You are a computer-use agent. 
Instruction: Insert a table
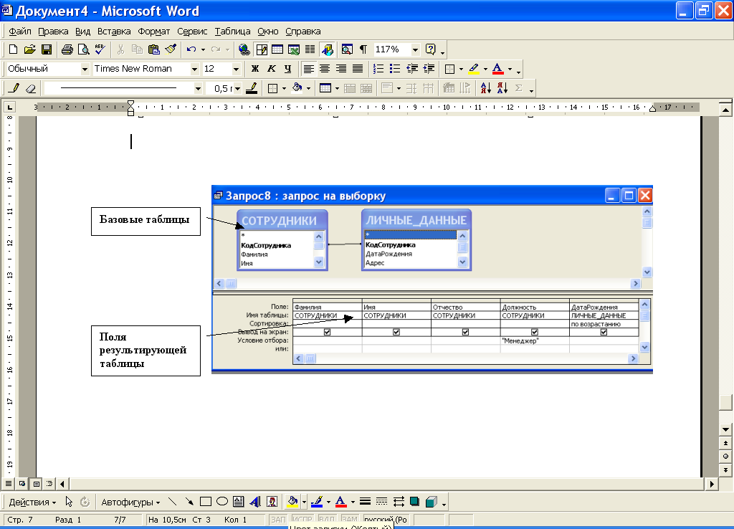(x=277, y=49)
